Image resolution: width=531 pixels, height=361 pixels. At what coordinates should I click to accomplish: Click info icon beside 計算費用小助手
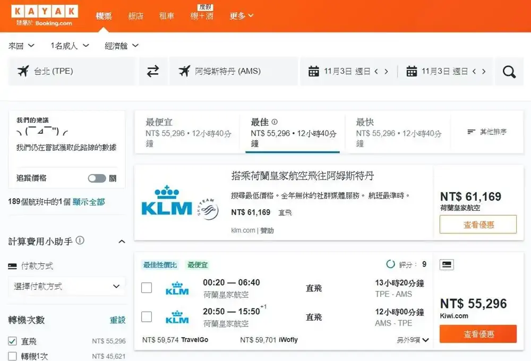80,240
